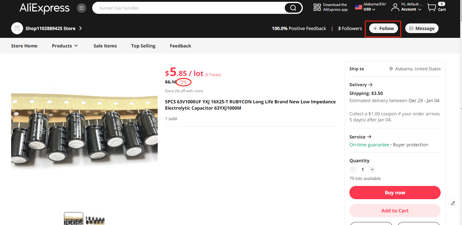Image resolution: width=462 pixels, height=225 pixels.
Task: Open the hamburger categories menu icon
Action: pos(81,8)
